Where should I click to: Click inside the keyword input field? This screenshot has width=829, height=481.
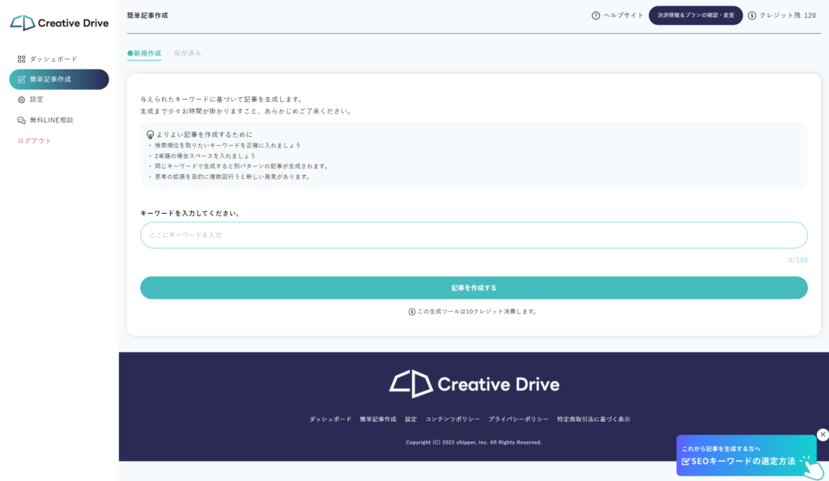[x=474, y=235]
